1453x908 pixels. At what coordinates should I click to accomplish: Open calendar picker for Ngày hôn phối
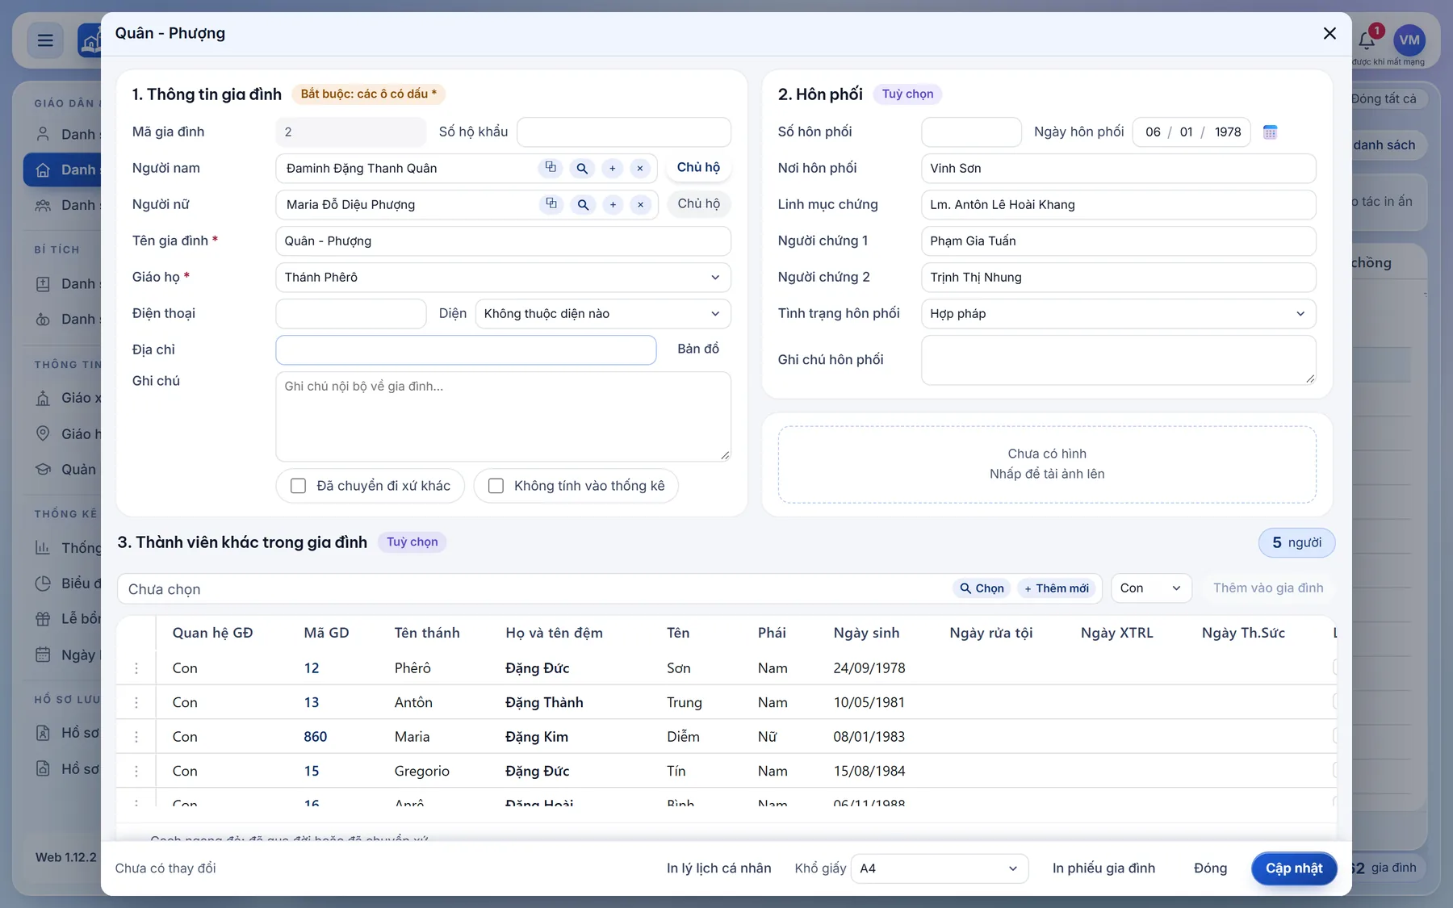tap(1270, 132)
